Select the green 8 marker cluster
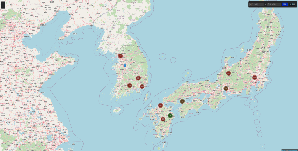Image resolution: width=298 pixels, height=151 pixels. coord(170,116)
